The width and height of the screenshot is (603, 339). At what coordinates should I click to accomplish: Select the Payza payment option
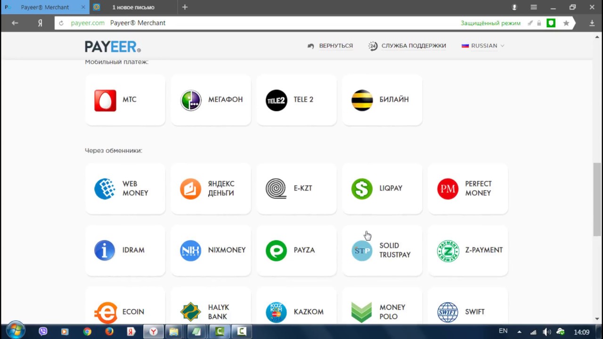point(296,250)
